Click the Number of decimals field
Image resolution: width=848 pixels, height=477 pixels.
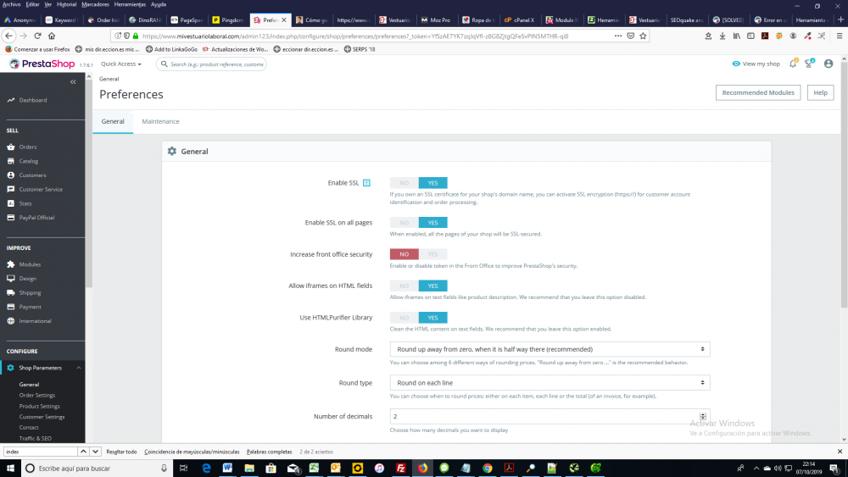click(550, 417)
